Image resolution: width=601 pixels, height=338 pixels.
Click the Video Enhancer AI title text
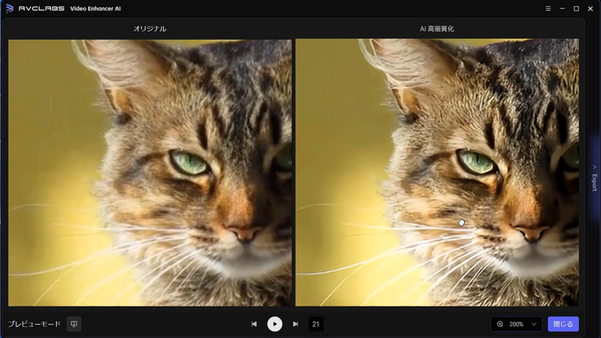(95, 8)
